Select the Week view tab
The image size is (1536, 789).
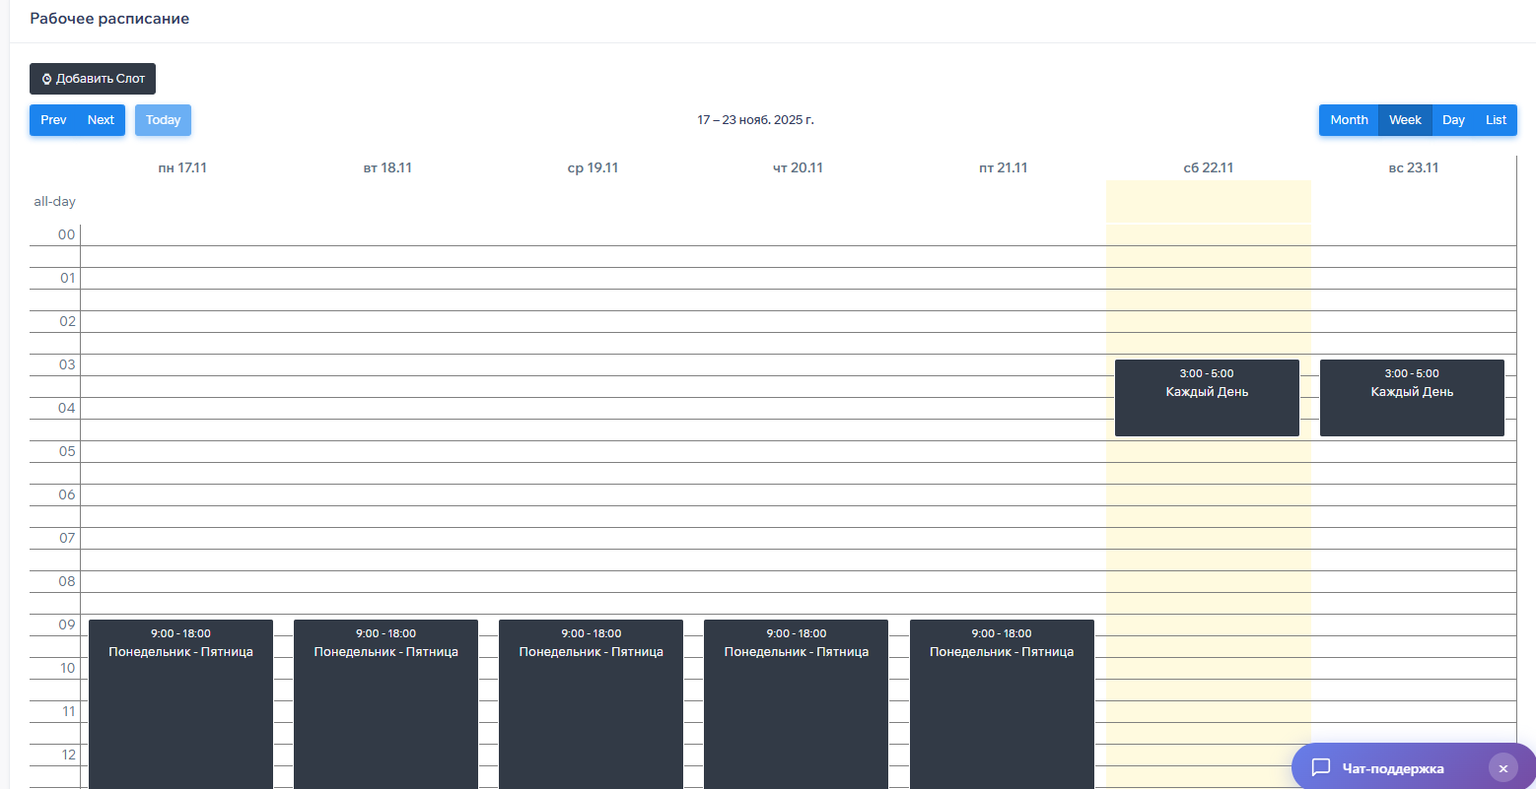[1405, 120]
